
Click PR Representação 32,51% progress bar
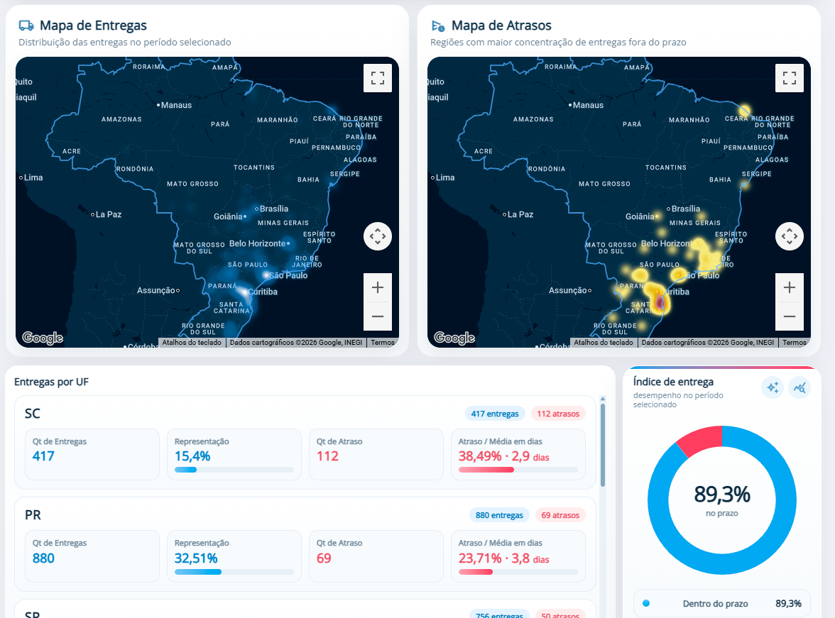[234, 572]
